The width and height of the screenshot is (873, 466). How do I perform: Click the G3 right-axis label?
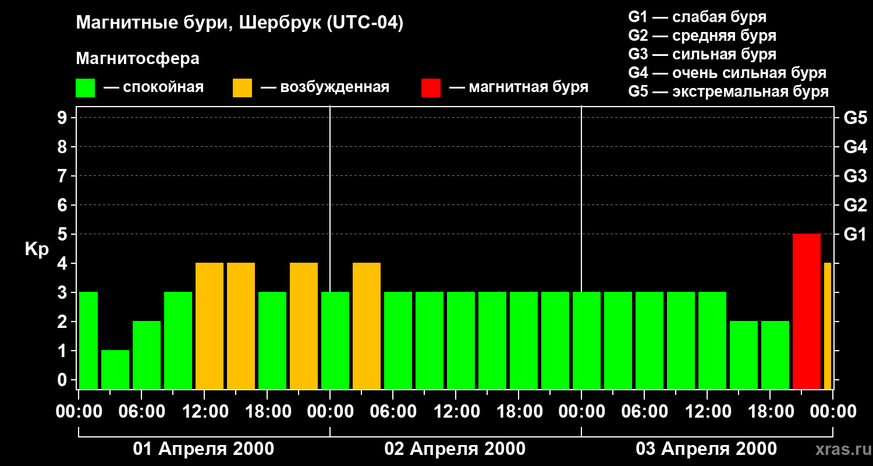(856, 176)
